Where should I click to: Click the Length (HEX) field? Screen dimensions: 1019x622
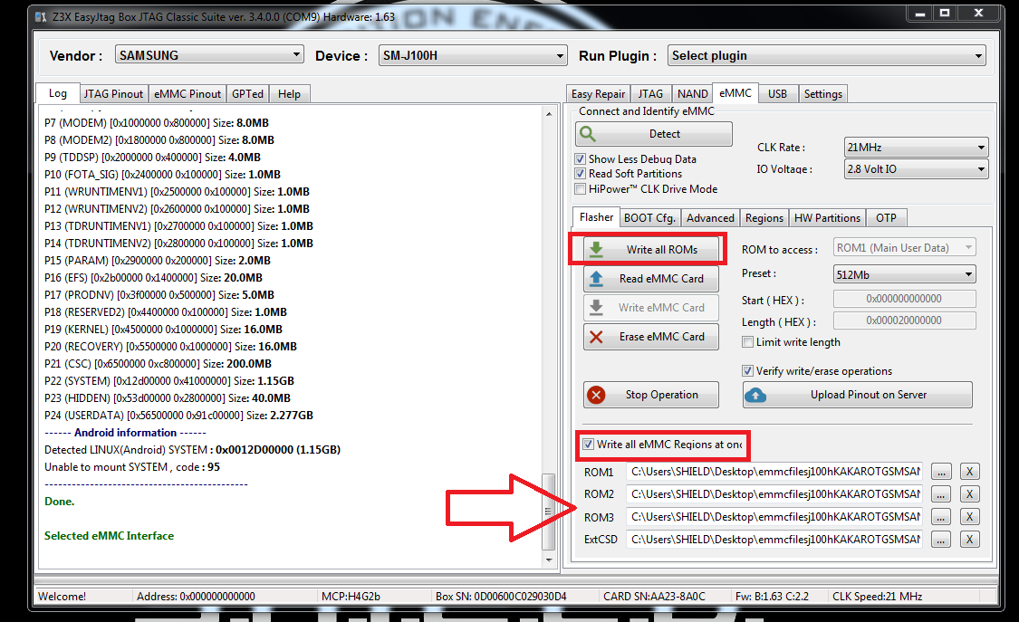[904, 321]
